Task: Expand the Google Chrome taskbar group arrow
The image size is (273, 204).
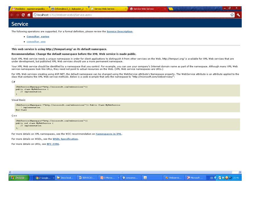Action: click(54, 178)
